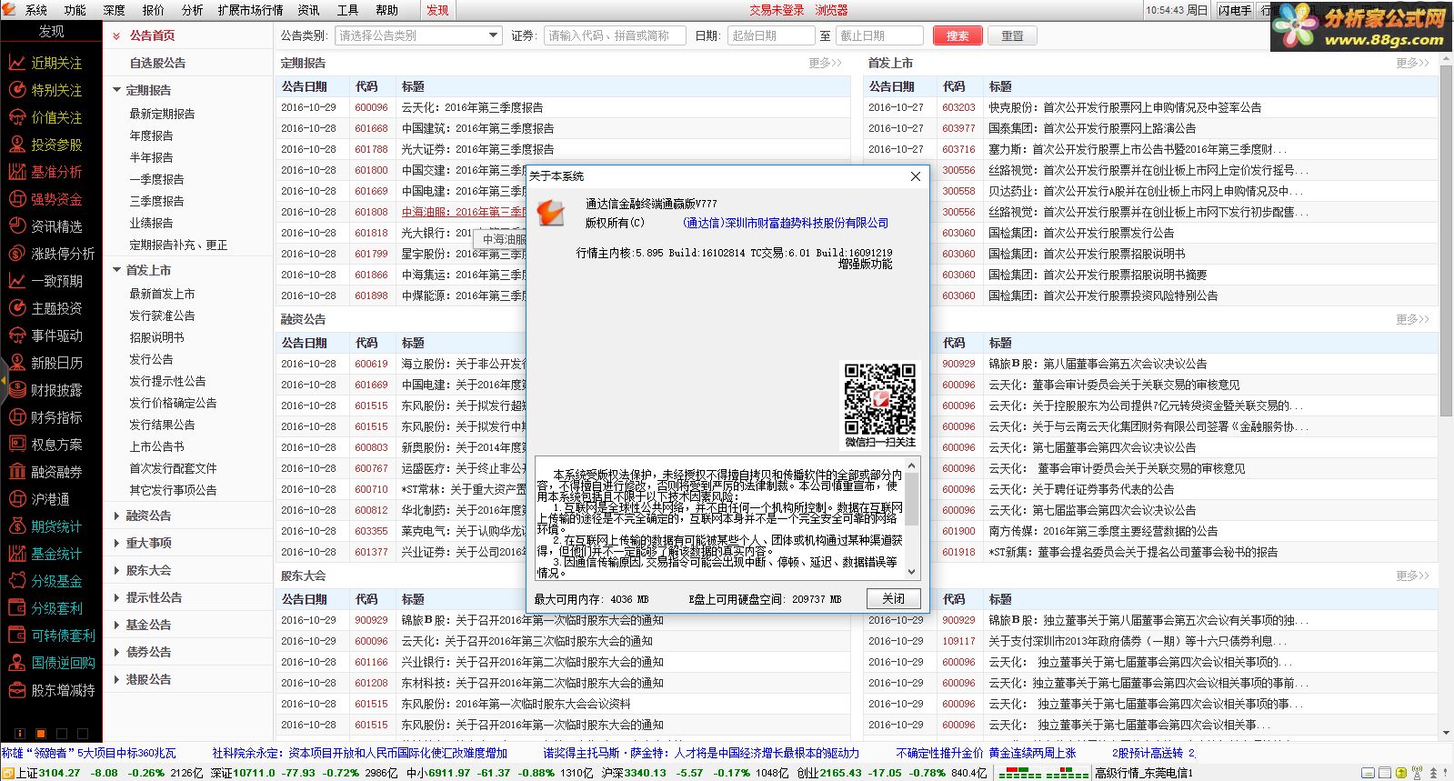Image resolution: width=1454 pixels, height=781 pixels.
Task: Expand the 债券公告 tree section
Action: [116, 652]
